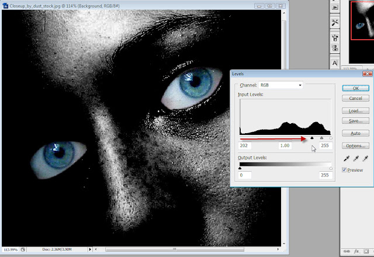Click the Photoshop document icon in title bar
Image resolution: width=374 pixels, height=257 pixels.
[x=5, y=6]
